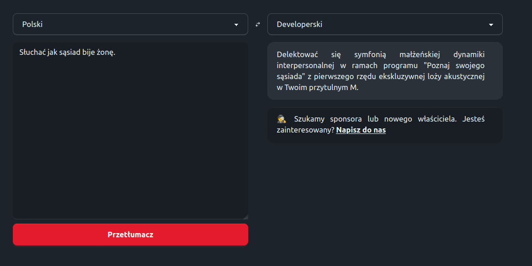Select the "Developerski" label text
Viewport: 532px width, 266px height.
point(299,25)
